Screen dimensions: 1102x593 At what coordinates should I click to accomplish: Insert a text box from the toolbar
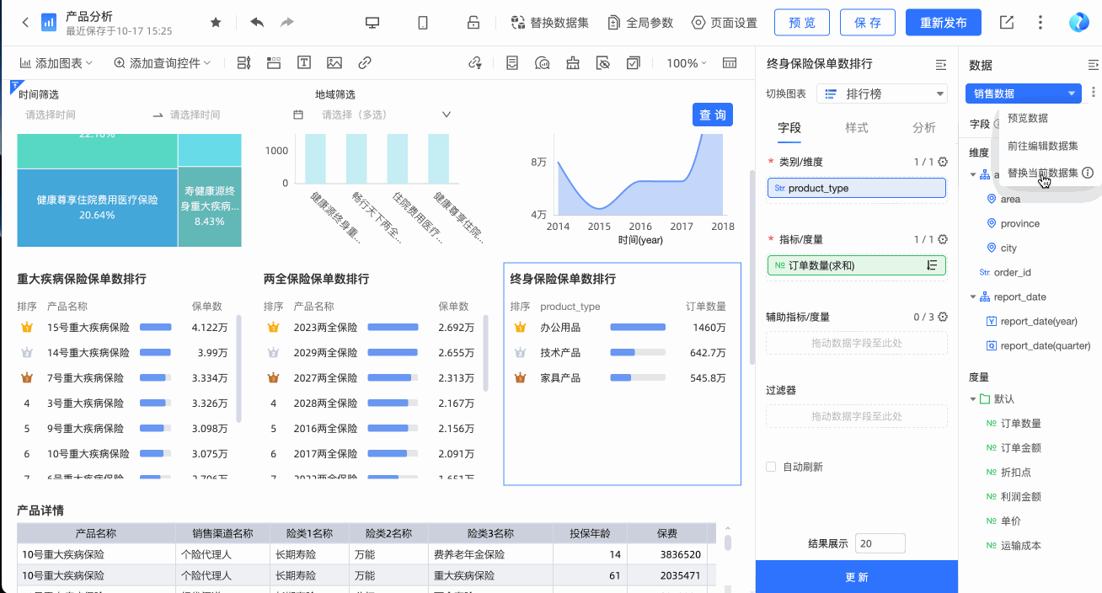point(303,63)
